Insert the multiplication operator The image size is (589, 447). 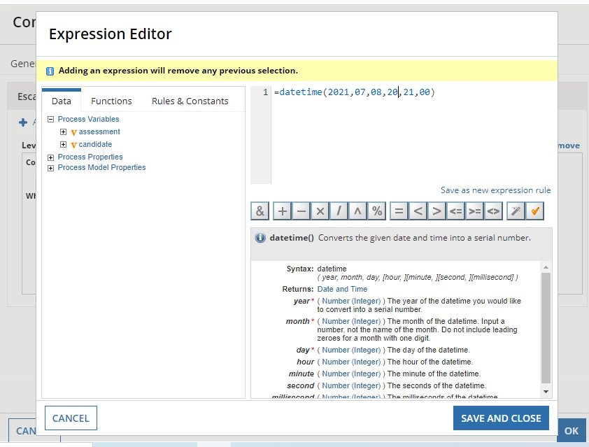(x=320, y=211)
